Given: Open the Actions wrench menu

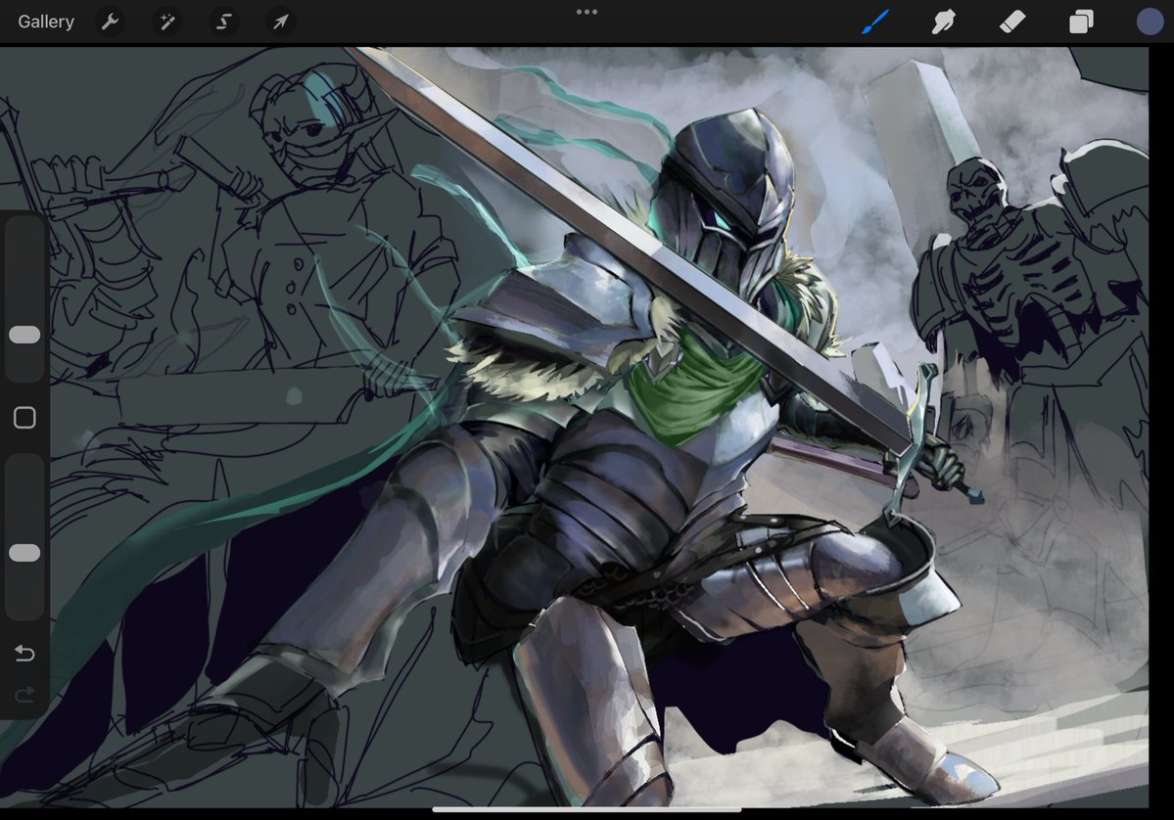Looking at the screenshot, I should tap(110, 22).
